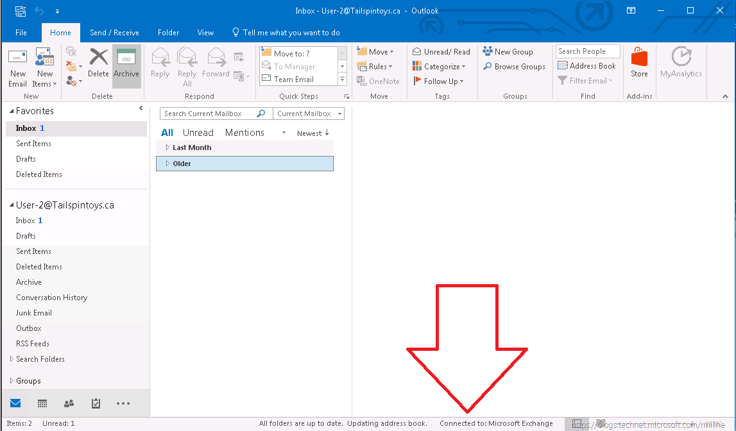Open the File menu tab

[x=21, y=33]
